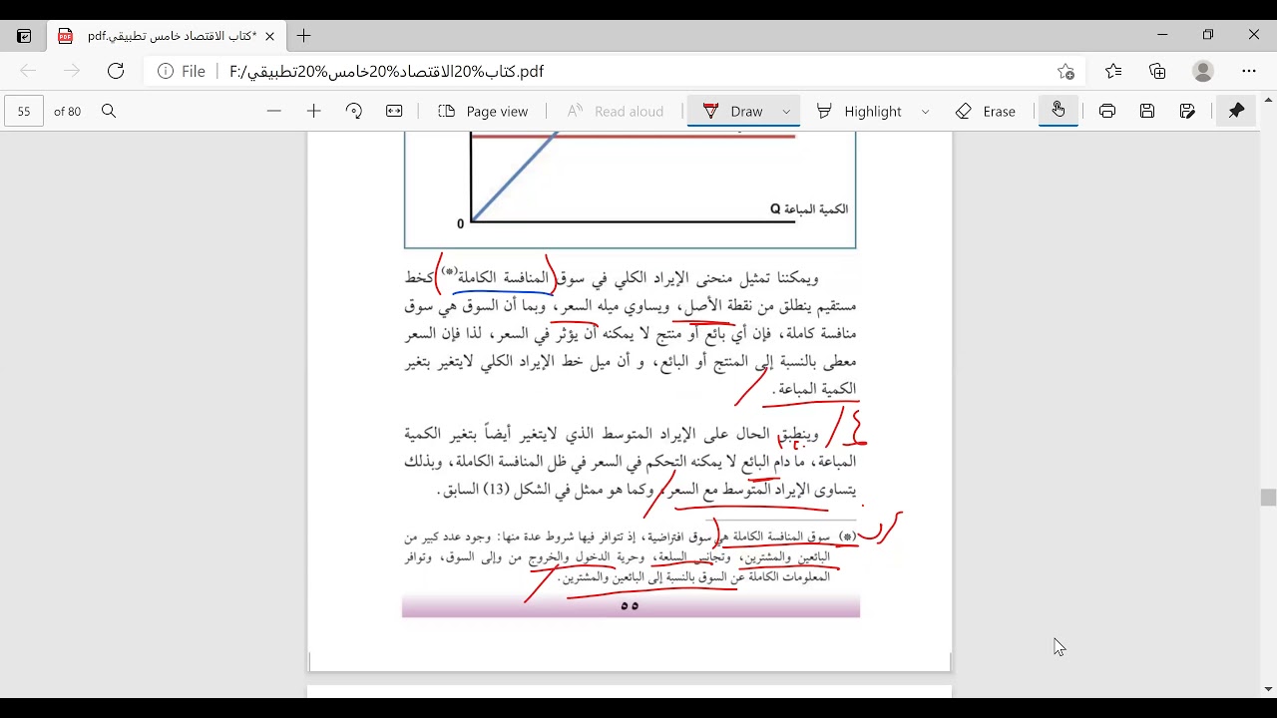This screenshot has width=1277, height=718.
Task: Select the Erase tool
Action: 986,111
